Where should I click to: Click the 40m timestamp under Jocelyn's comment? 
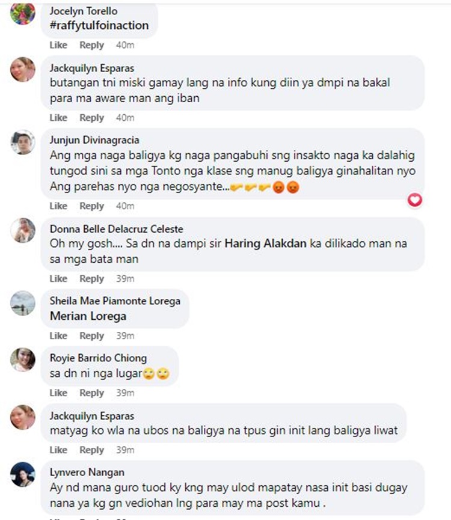125,45
